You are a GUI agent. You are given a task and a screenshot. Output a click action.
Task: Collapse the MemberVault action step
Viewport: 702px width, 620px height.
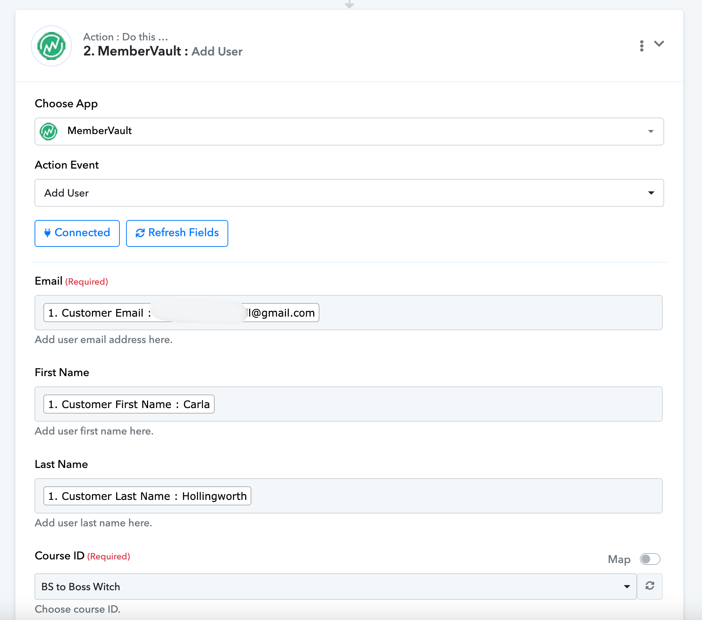pos(659,44)
